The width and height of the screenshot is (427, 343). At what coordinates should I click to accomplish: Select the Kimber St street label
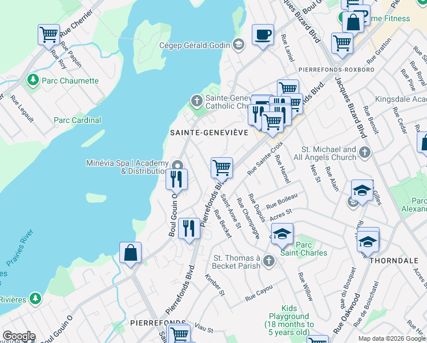pos(215,285)
